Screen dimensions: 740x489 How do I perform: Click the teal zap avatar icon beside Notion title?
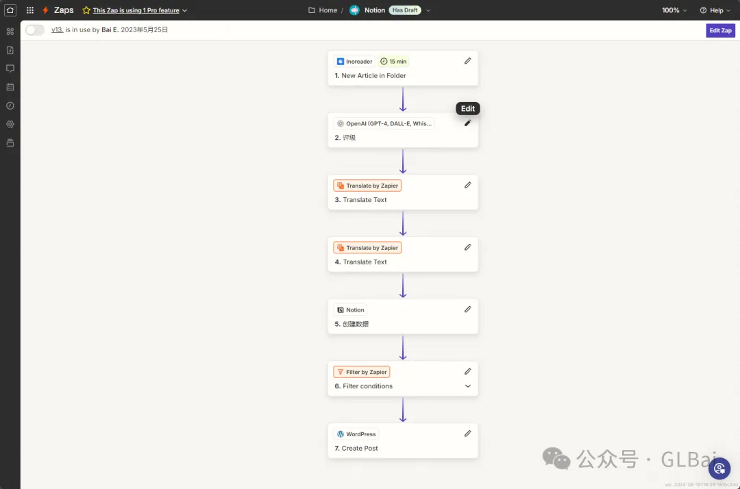point(354,10)
